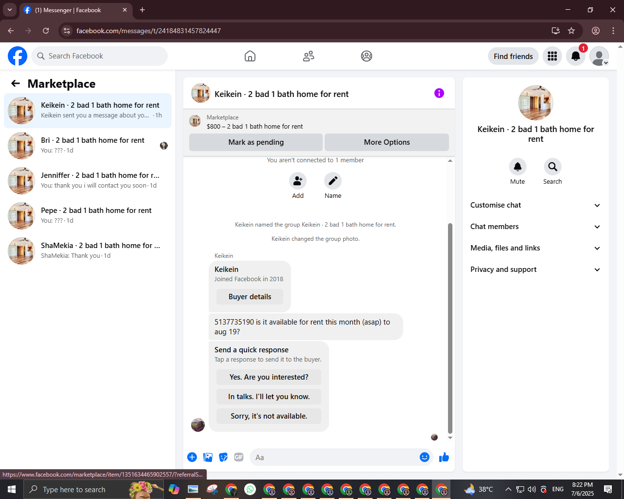
Task: Search in conversation magnifier icon
Action: click(x=553, y=167)
